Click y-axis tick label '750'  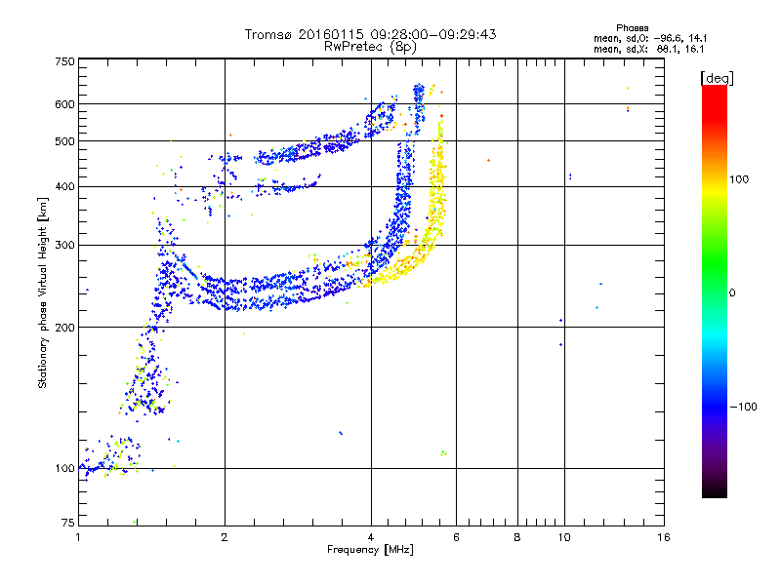[65, 61]
